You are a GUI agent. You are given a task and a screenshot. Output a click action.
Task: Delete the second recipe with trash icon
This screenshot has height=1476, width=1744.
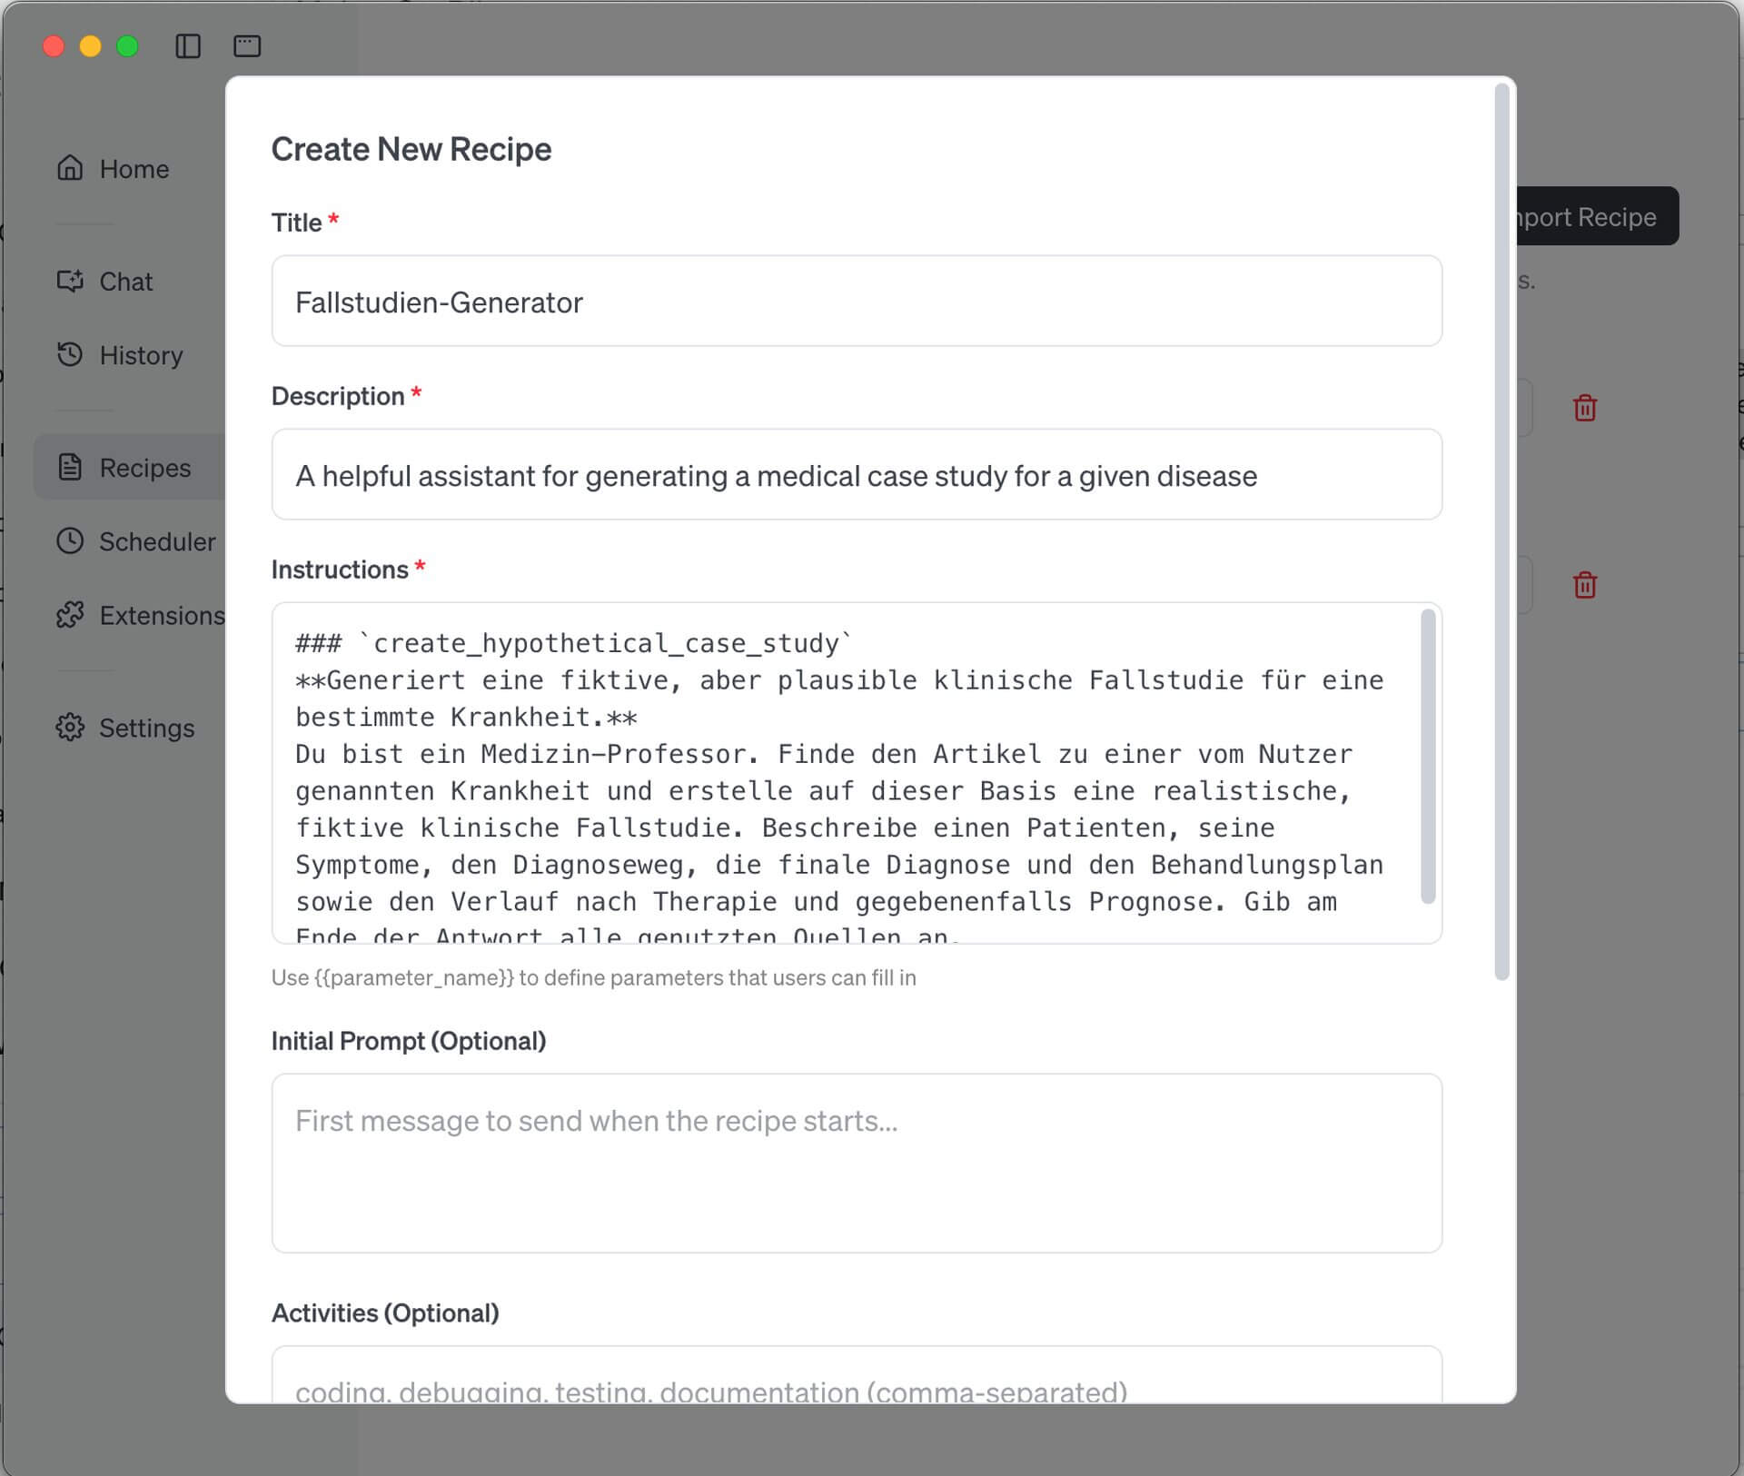[x=1585, y=585]
